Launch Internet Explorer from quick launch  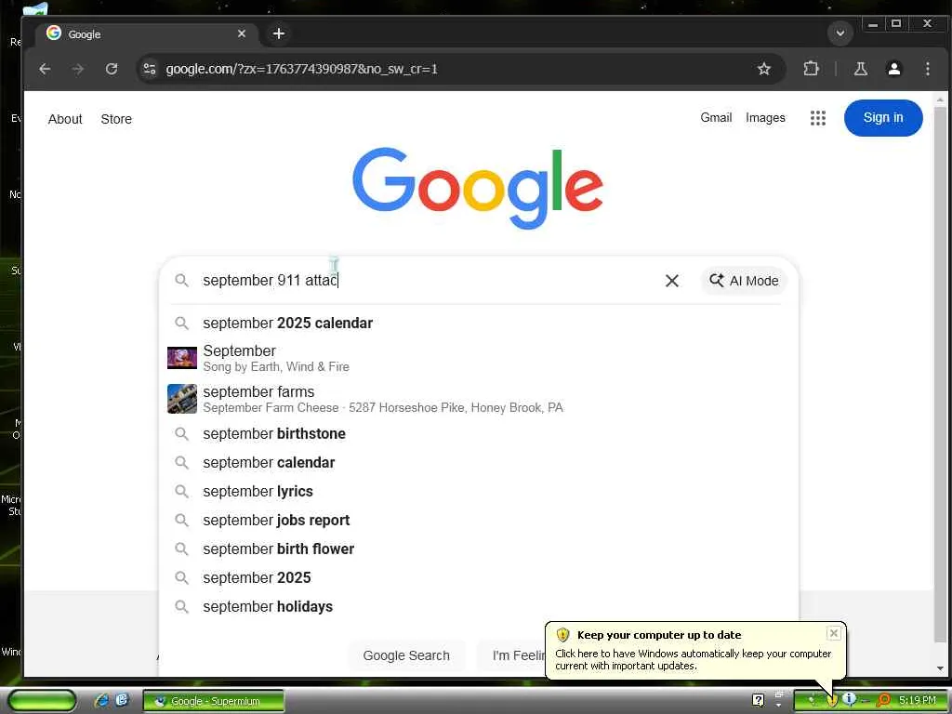coord(102,700)
